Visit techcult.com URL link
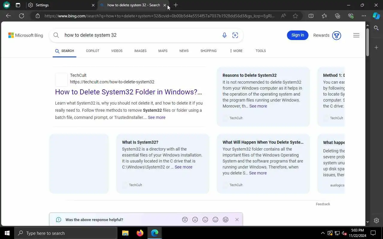This screenshot has height=239, width=383. (112, 82)
